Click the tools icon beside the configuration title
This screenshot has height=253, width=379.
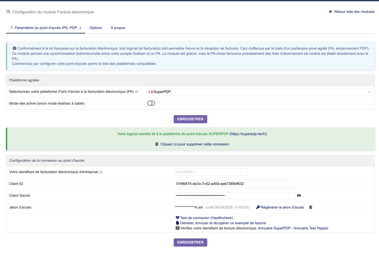coord(8,11)
